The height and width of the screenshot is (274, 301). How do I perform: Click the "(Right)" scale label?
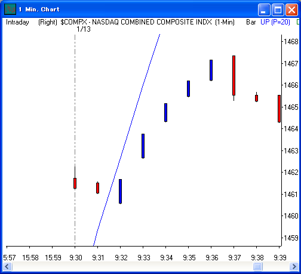pos(48,22)
